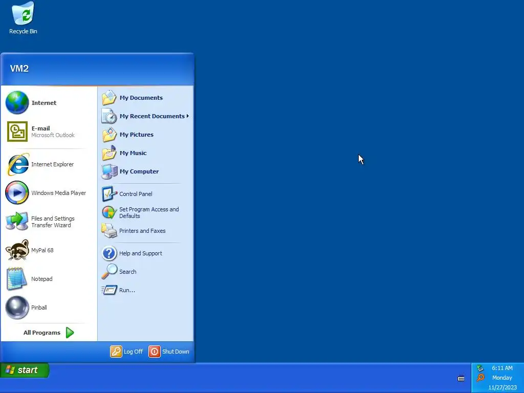Click the Search magnifier icon
The image size is (524, 393).
click(110, 271)
